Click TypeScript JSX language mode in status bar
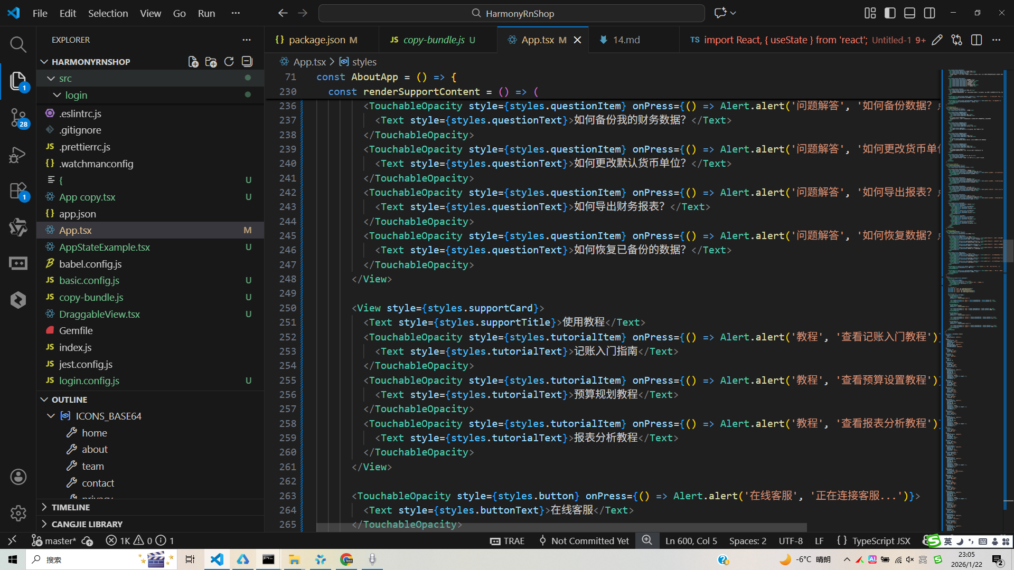 [881, 541]
